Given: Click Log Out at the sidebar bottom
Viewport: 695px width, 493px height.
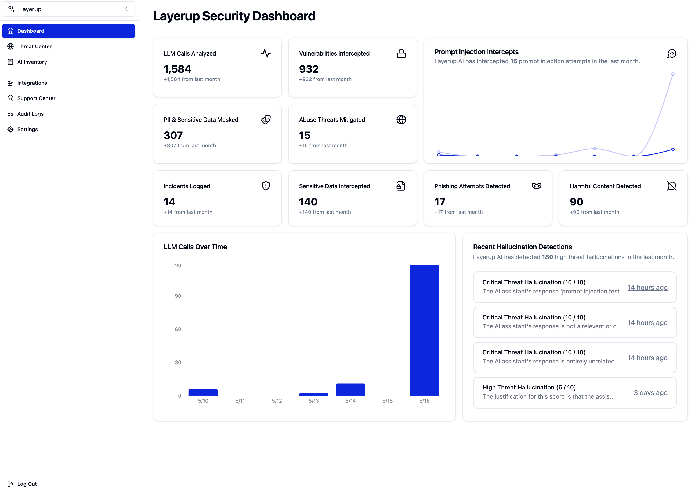Looking at the screenshot, I should click(27, 484).
